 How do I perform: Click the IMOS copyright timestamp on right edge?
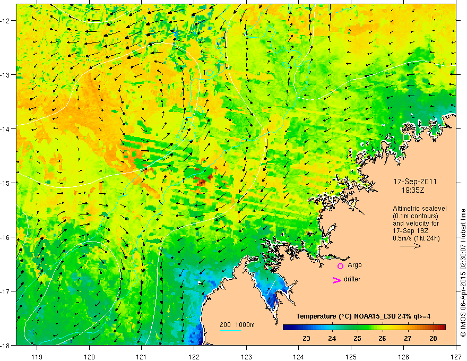pos(463,273)
